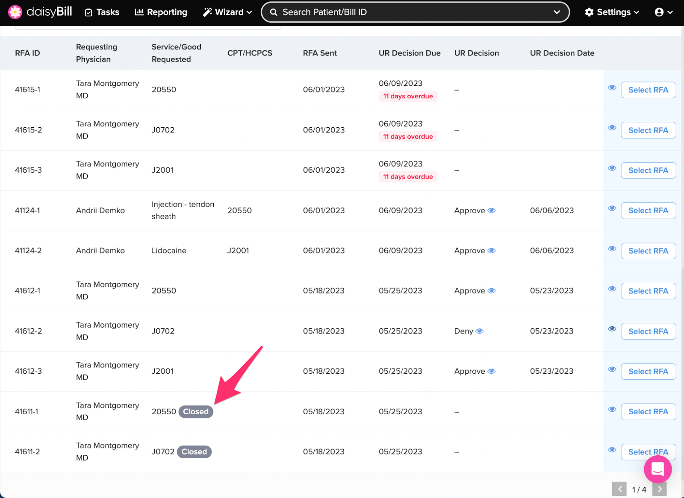This screenshot has height=498, width=684.
Task: Expand the search box dropdown chevron
Action: tap(557, 12)
